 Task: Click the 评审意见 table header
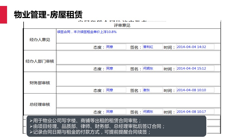122,25
